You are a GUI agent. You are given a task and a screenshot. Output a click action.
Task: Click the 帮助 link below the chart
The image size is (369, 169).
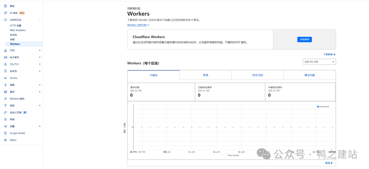[328, 163]
